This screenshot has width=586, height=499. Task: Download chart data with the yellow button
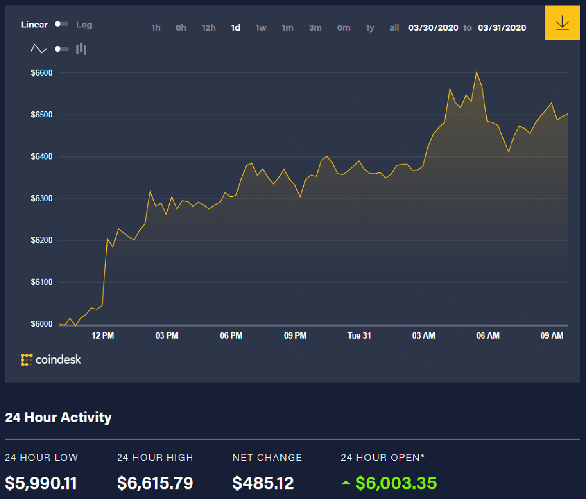(x=562, y=23)
